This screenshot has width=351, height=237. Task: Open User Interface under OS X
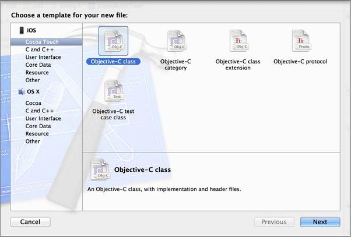[x=43, y=118]
